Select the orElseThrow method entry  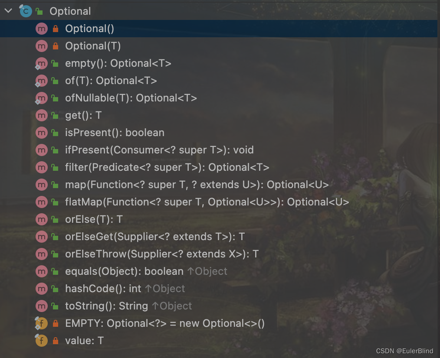[x=161, y=254]
